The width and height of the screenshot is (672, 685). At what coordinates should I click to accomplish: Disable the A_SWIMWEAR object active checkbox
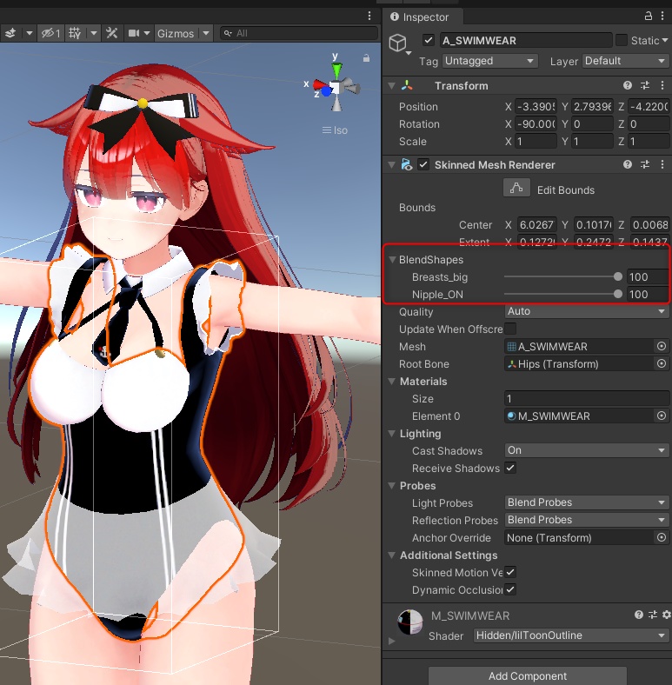click(x=429, y=40)
